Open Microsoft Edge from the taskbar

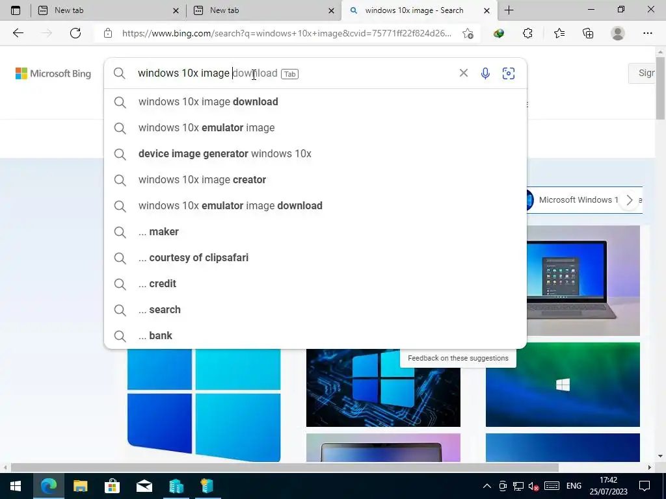pyautogui.click(x=48, y=486)
